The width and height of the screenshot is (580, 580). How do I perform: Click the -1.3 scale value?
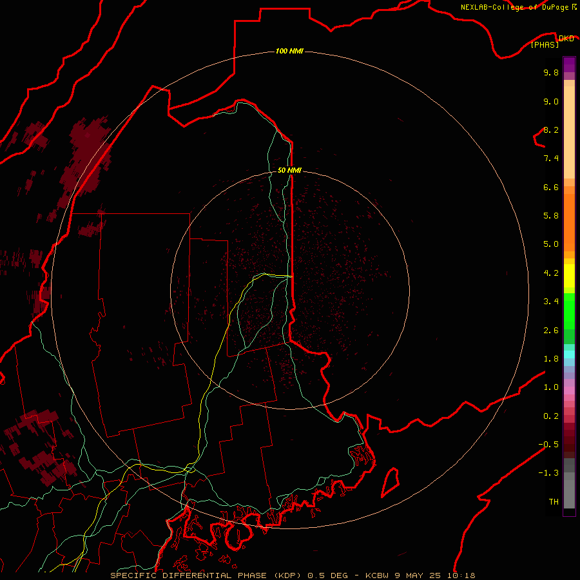(548, 473)
